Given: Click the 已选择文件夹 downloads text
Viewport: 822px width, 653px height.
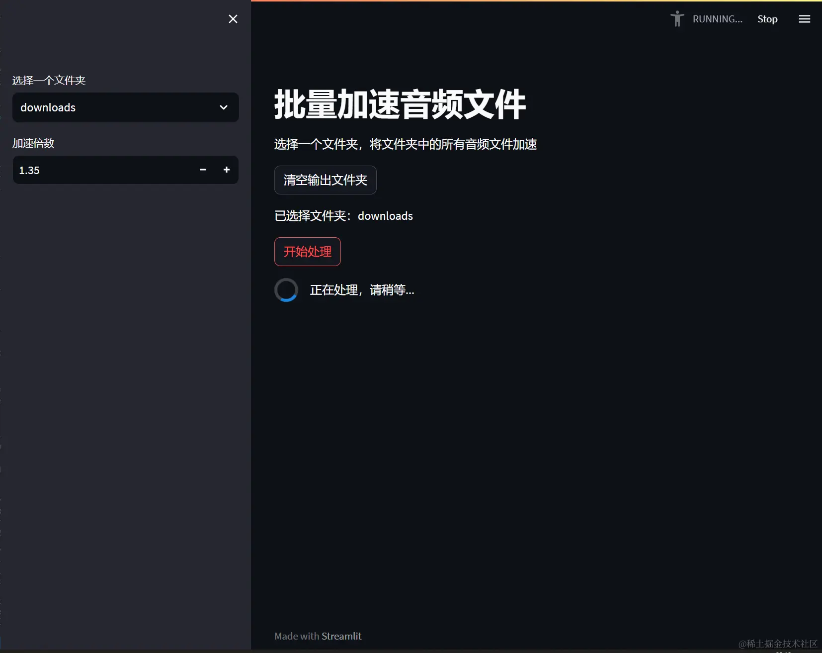Looking at the screenshot, I should (343, 216).
